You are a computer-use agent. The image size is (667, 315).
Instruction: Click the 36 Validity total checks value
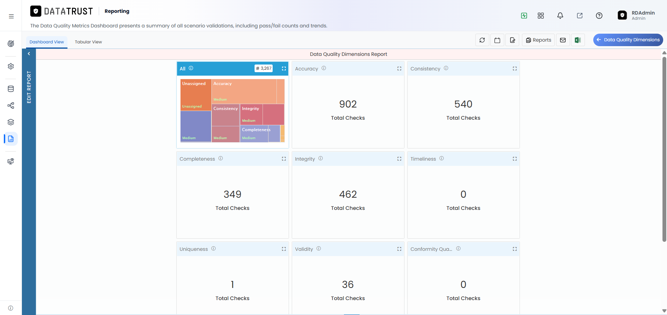[348, 284]
